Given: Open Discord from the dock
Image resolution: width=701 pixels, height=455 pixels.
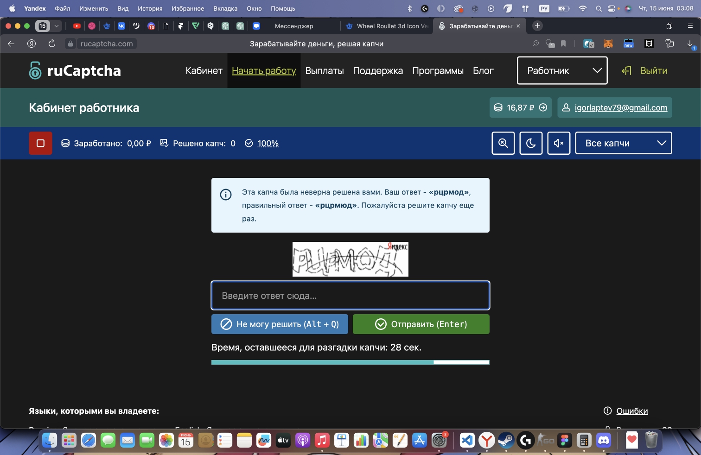Looking at the screenshot, I should pos(603,440).
